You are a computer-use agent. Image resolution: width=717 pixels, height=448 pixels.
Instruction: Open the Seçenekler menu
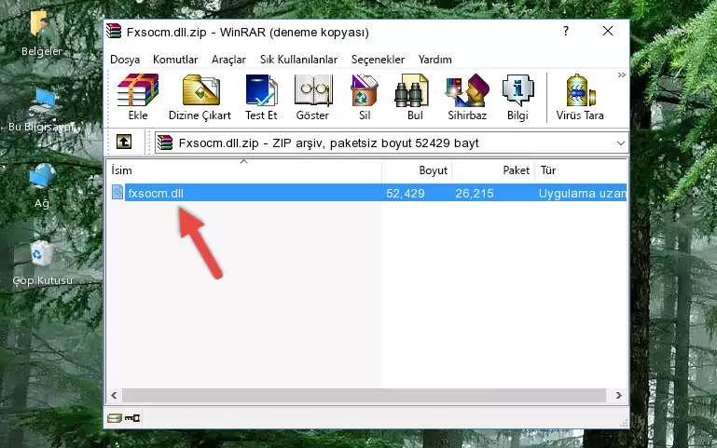click(378, 60)
